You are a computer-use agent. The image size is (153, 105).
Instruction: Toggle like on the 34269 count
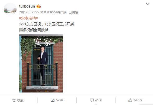pyautogui.click(x=138, y=100)
